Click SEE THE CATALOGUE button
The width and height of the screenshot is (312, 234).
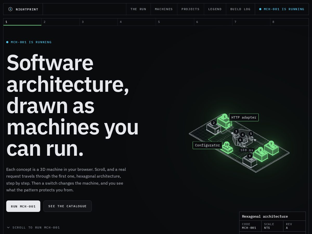(68, 206)
